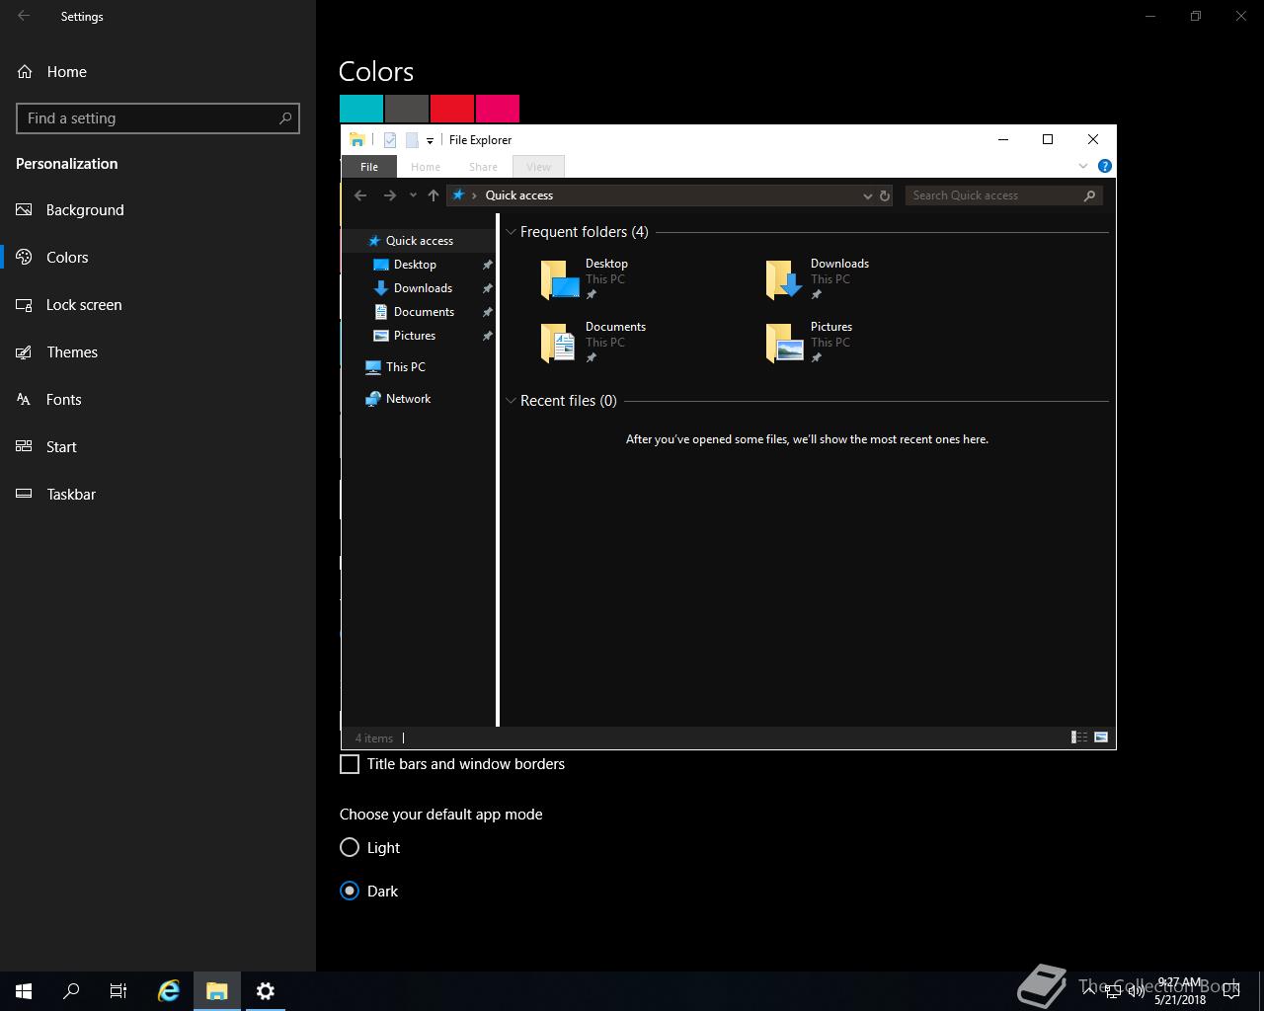Click the Settings back arrow

24,16
